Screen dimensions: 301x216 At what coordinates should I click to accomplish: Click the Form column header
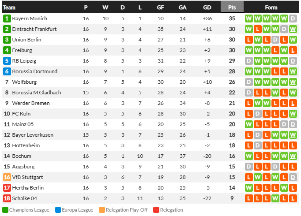[271, 7]
